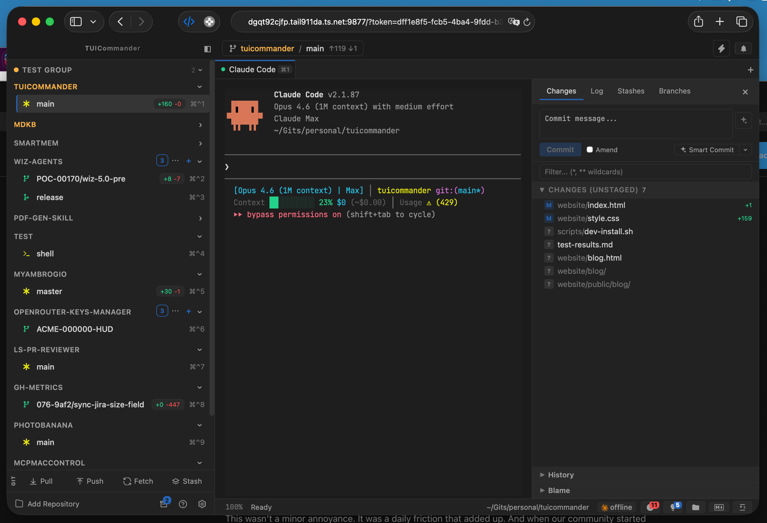Open the folder icon in the status bar

pos(695,507)
